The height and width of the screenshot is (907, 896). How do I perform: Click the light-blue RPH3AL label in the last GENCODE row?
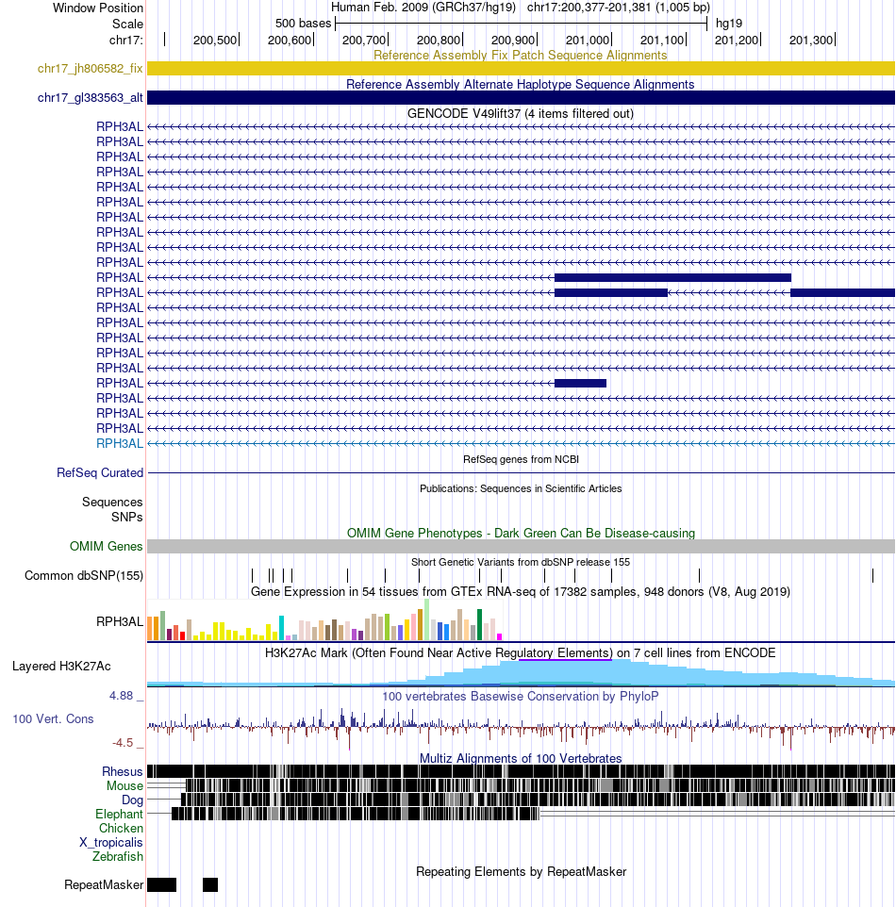[x=119, y=444]
